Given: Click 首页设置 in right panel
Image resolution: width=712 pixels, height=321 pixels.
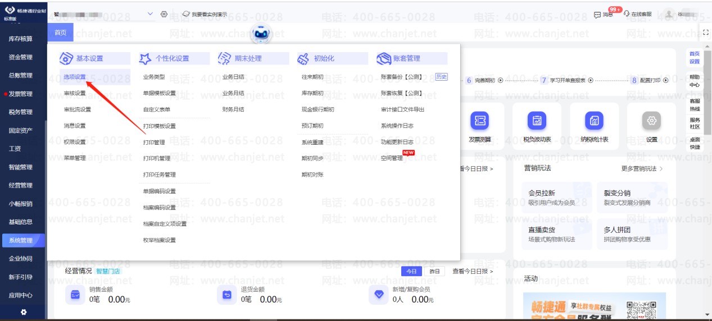Looking at the screenshot, I should click(695, 57).
